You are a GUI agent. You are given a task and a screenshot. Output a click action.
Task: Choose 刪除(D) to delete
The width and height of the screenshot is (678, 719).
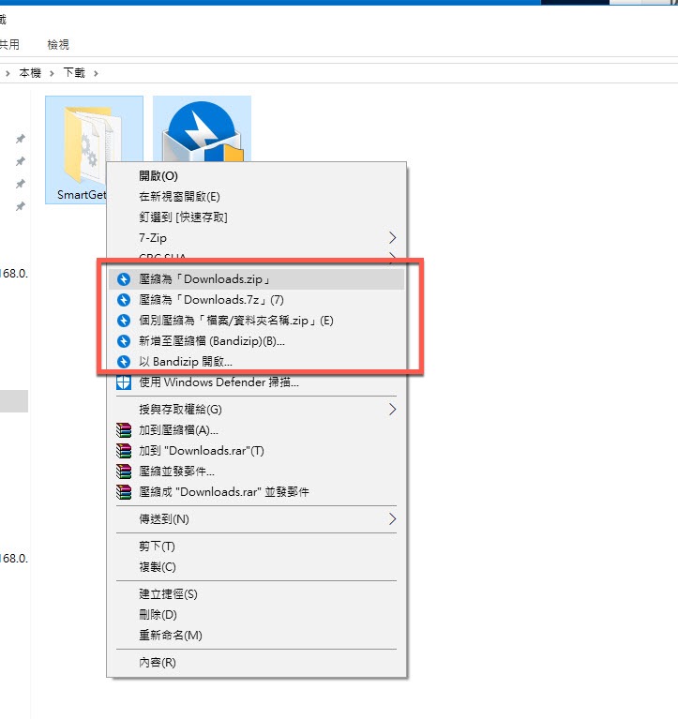coord(257,614)
